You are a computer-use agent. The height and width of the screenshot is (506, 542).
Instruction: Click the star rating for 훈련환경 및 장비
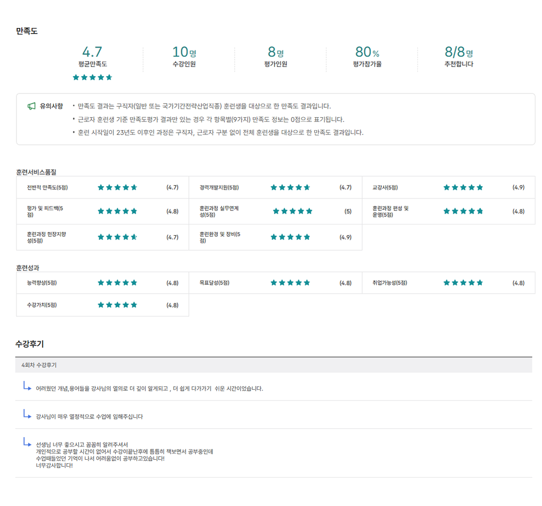point(290,237)
